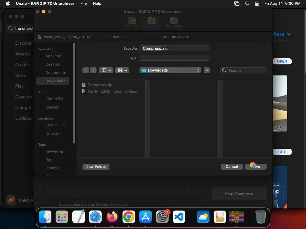The width and height of the screenshot is (306, 229).
Task: Go forward in the save dialog
Action: coord(93,70)
